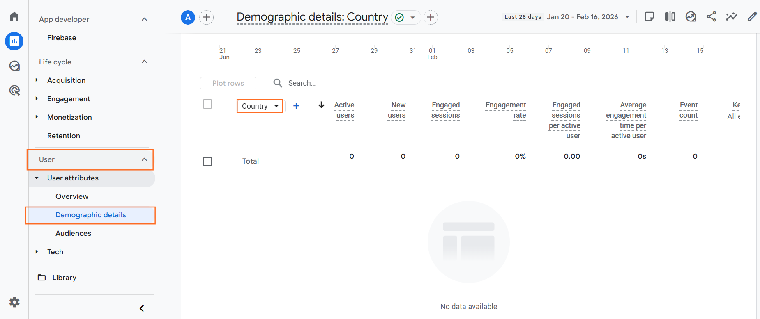This screenshot has width=760, height=319.
Task: Open Retention report
Action: [64, 136]
